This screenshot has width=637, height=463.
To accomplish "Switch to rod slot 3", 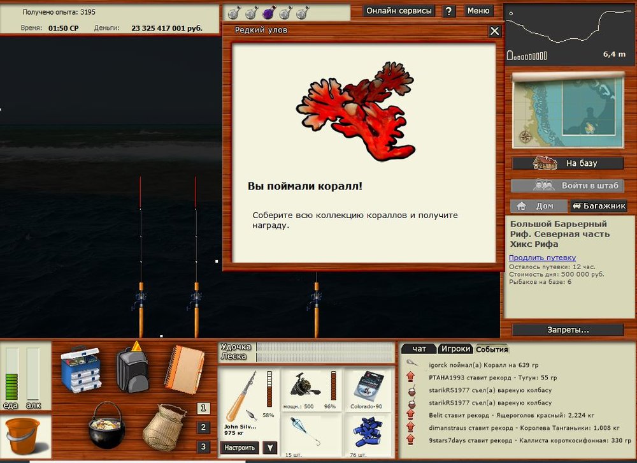I will 203,446.
